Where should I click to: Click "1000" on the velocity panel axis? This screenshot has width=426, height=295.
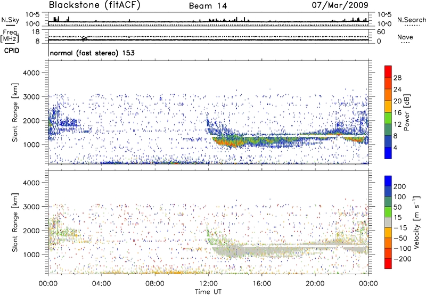[x=31, y=255]
